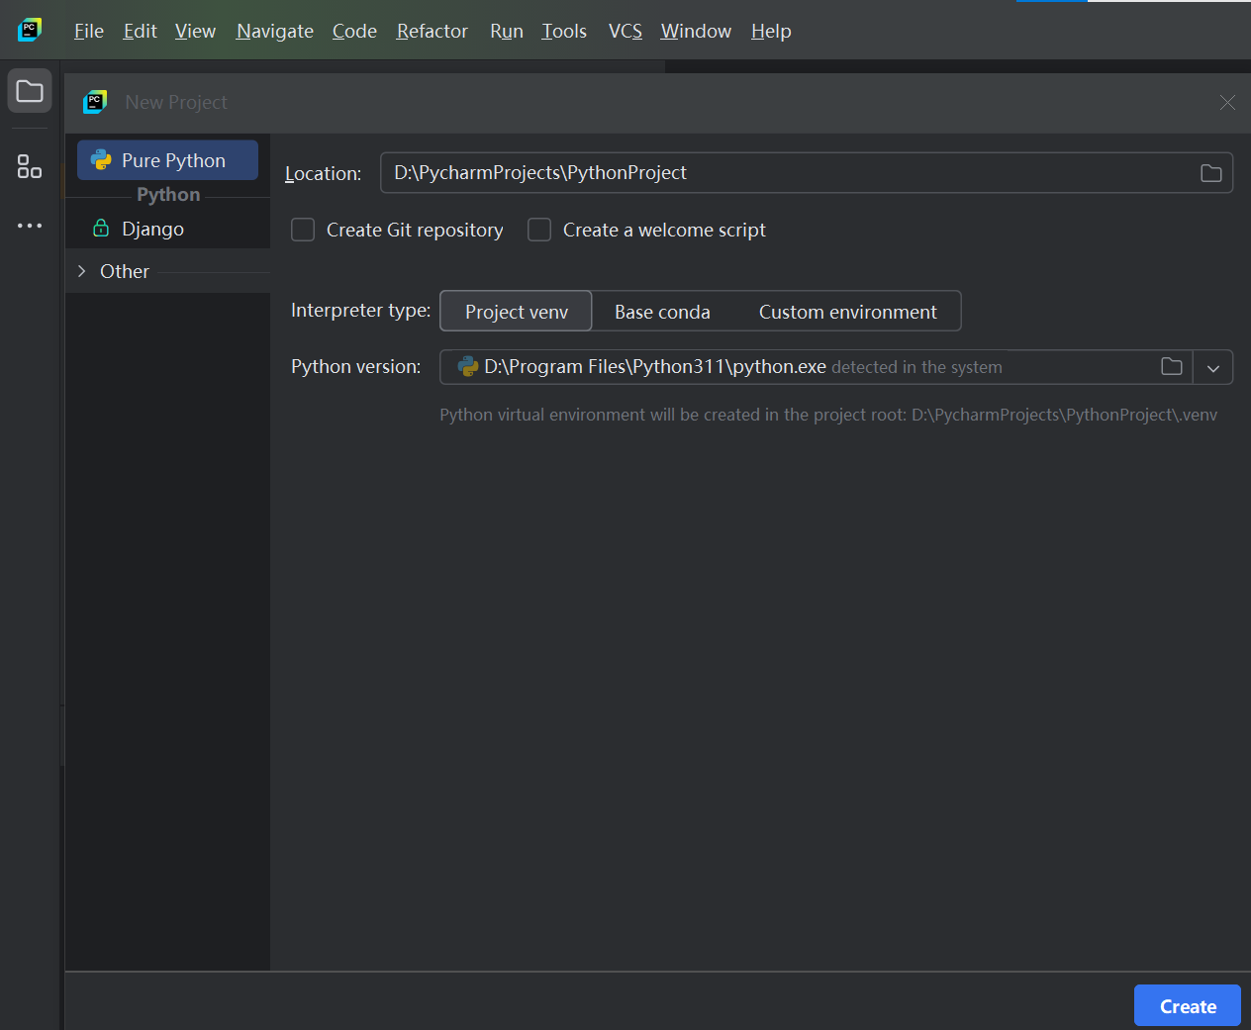Enable Create Git repository checkbox
This screenshot has width=1251, height=1030.
pyautogui.click(x=303, y=230)
